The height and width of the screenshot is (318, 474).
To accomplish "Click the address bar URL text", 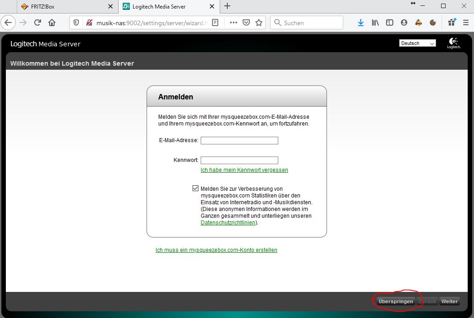I will tap(152, 23).
